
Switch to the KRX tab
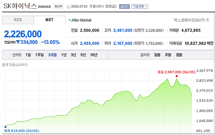(x=18, y=20)
